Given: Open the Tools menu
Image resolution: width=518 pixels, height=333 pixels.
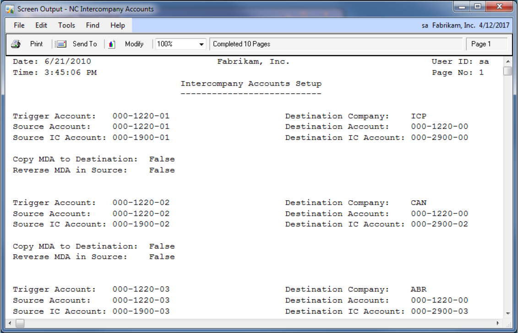Looking at the screenshot, I should pyautogui.click(x=66, y=26).
